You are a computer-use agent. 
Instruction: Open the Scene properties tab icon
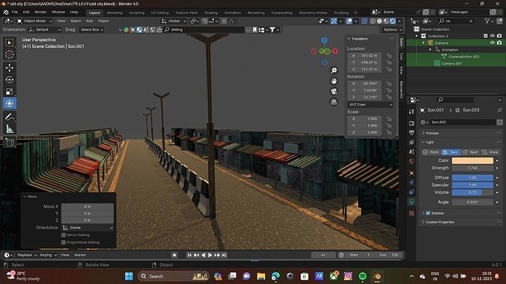[412, 152]
